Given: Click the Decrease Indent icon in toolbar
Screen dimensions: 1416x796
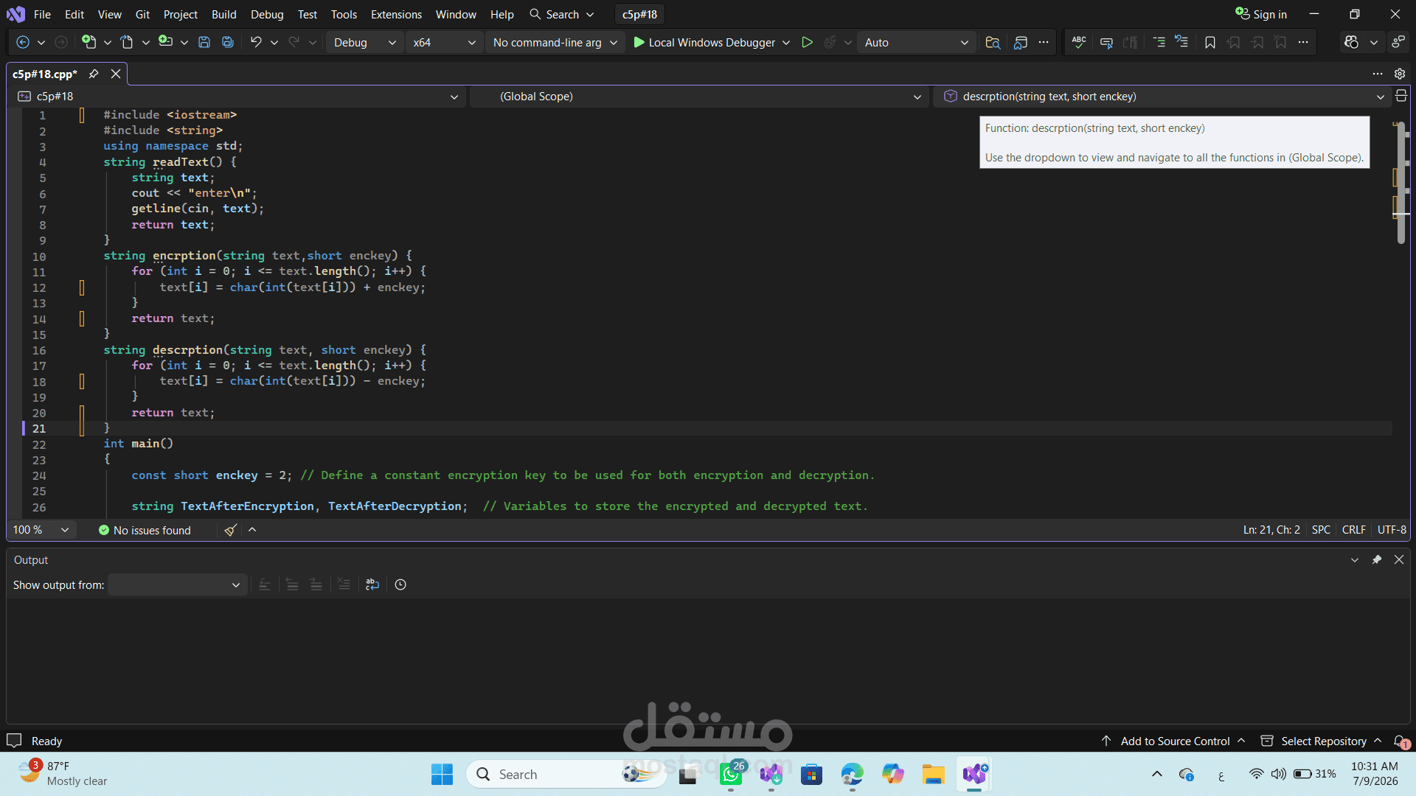Looking at the screenshot, I should (1159, 43).
